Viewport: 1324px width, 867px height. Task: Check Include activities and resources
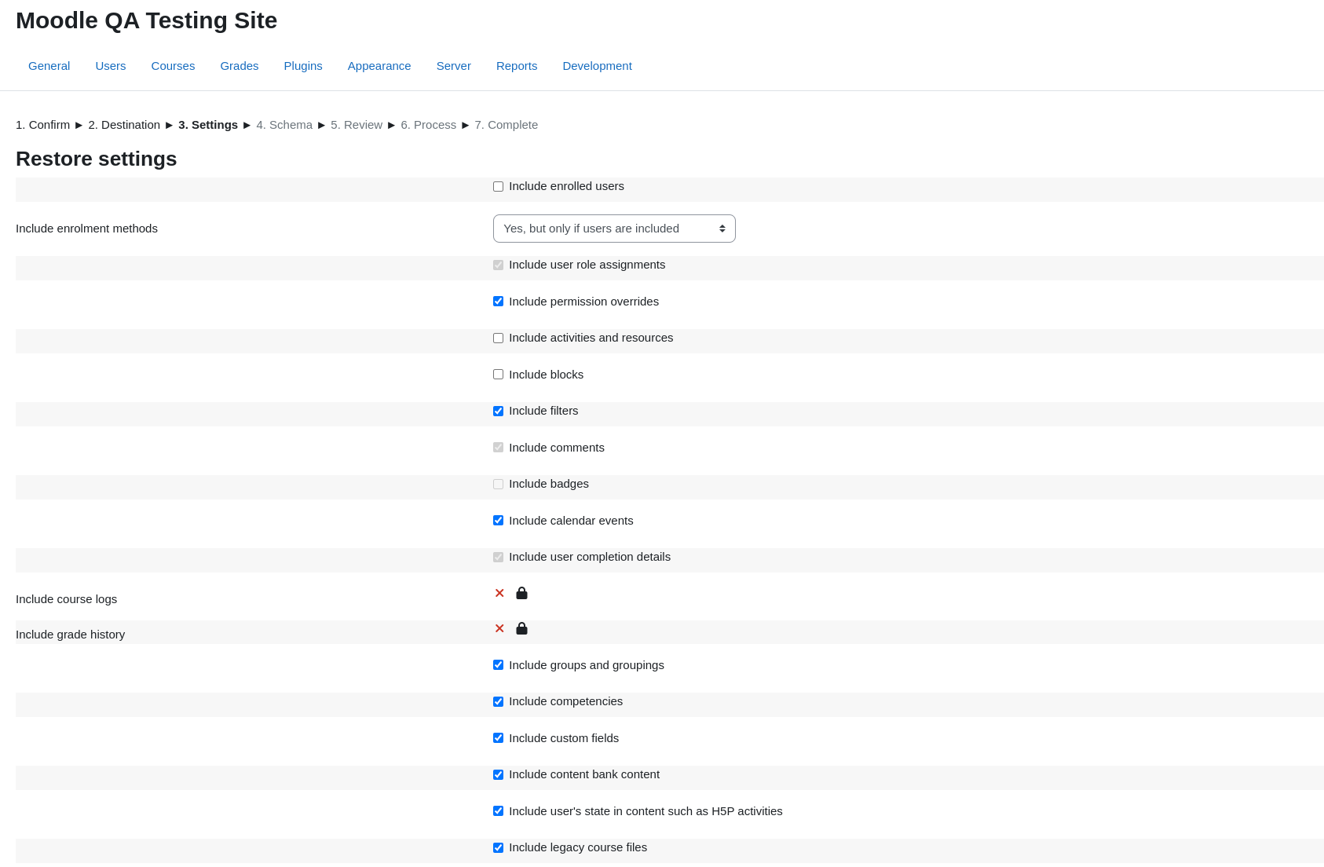[x=498, y=338]
